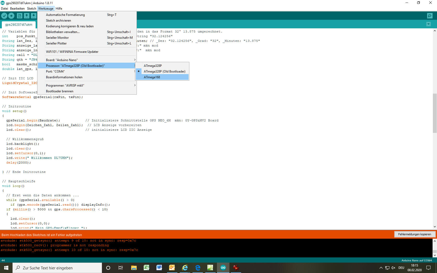Show hidden system tray icons
The width and height of the screenshot is (437, 273).
pyautogui.click(x=381, y=268)
